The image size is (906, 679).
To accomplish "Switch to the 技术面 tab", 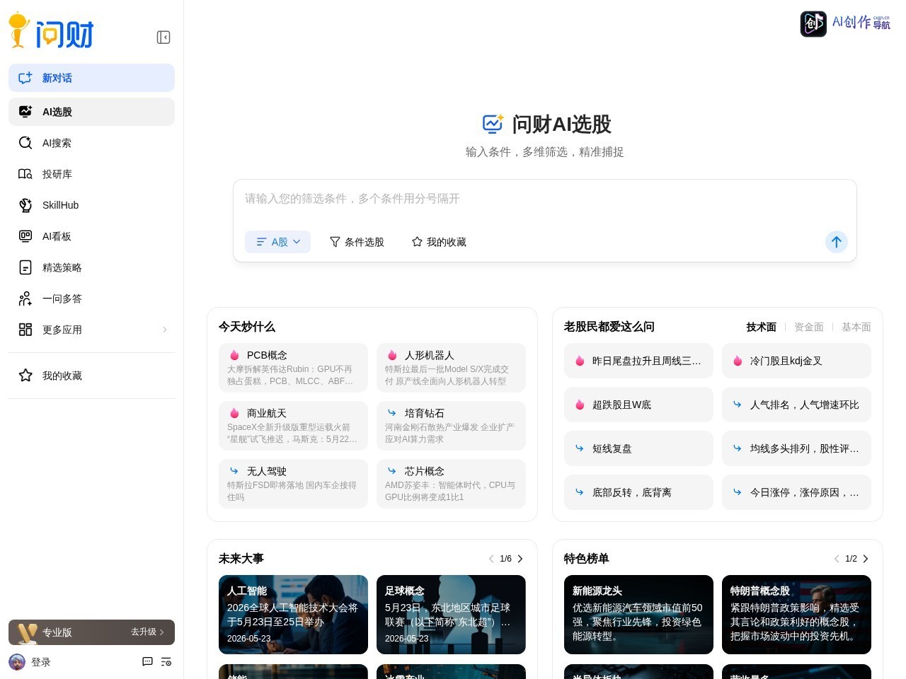I will coord(761,327).
